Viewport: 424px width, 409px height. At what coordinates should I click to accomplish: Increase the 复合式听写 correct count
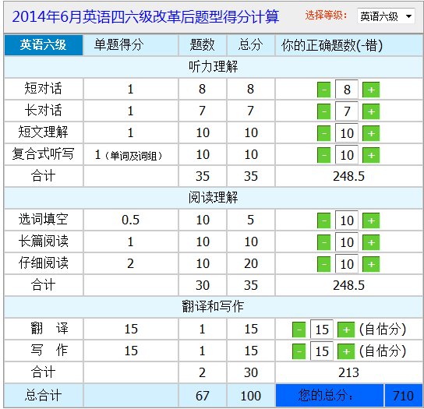click(371, 155)
